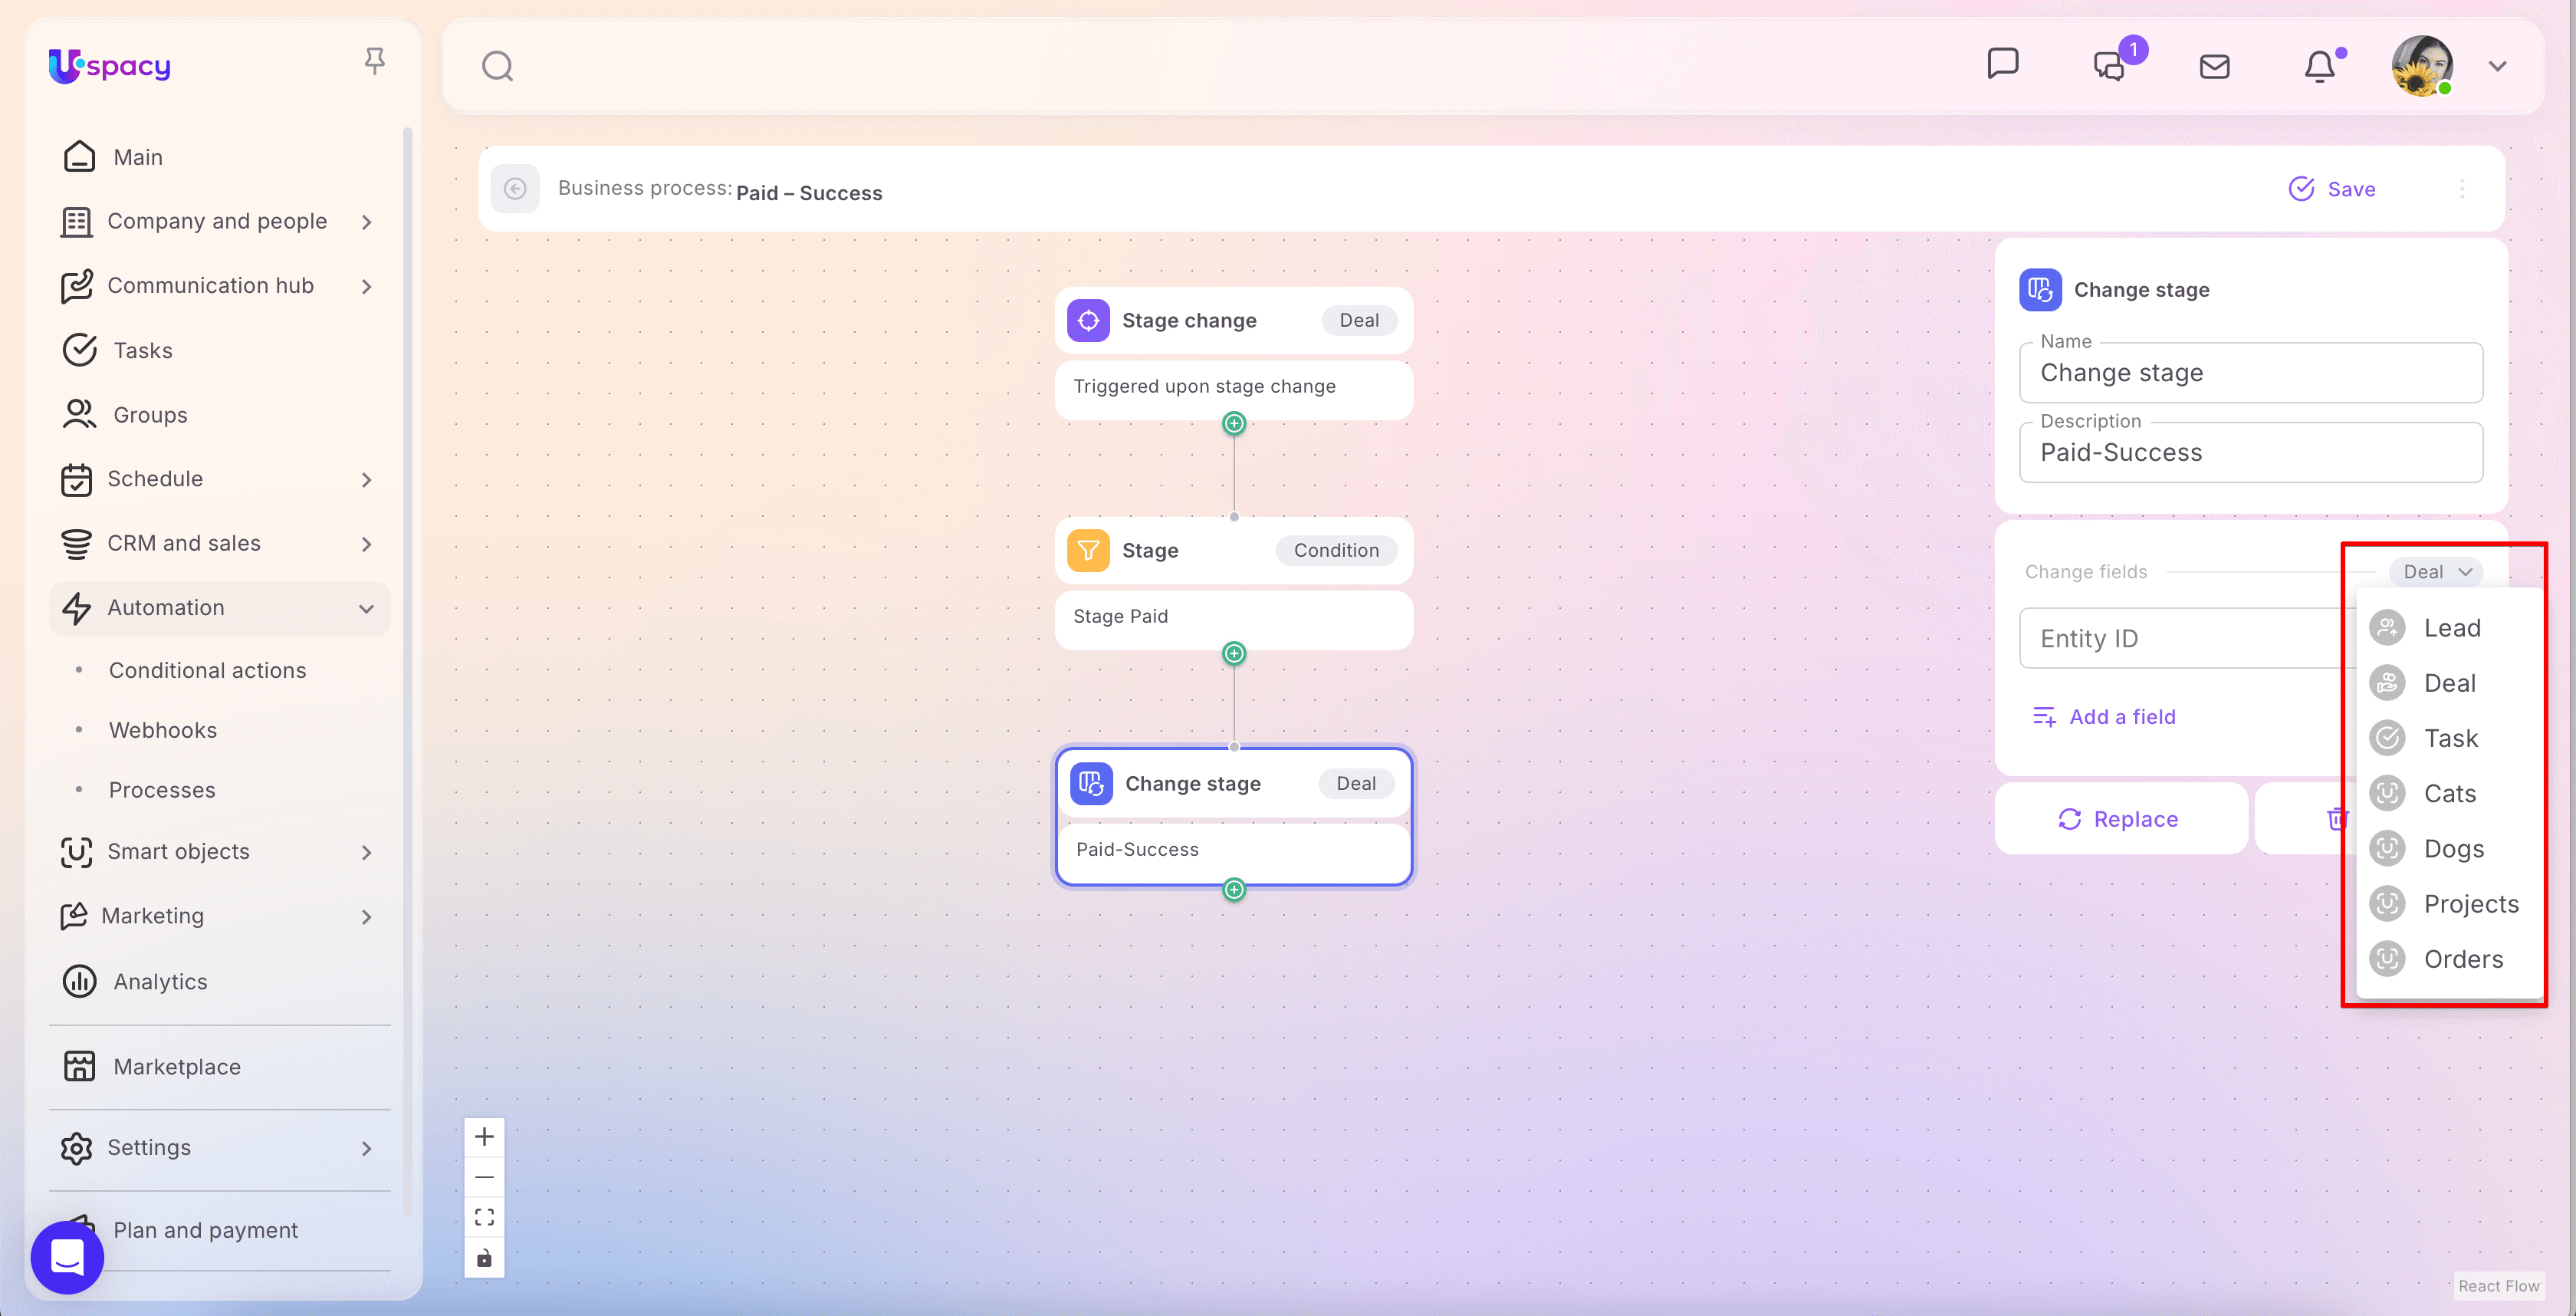Open chat conversations with unread badge
Viewport: 2576px width, 1316px height.
[2109, 66]
